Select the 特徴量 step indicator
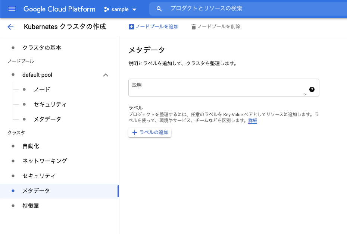This screenshot has height=234, width=347. click(x=14, y=205)
